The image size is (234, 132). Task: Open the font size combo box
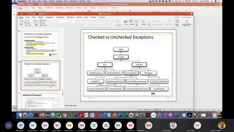tap(72, 21)
